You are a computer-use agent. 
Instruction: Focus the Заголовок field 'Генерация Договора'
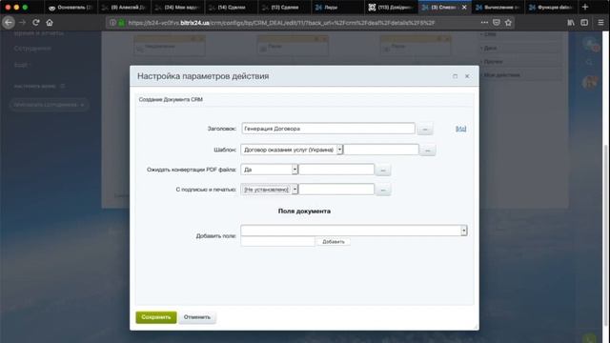tap(328, 129)
